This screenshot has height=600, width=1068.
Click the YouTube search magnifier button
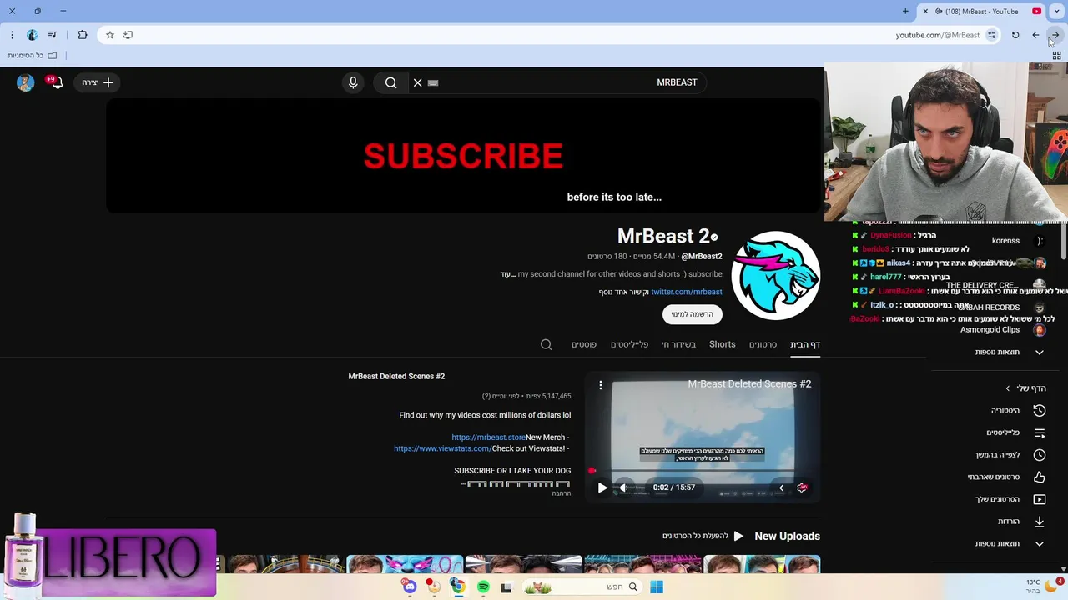(390, 82)
